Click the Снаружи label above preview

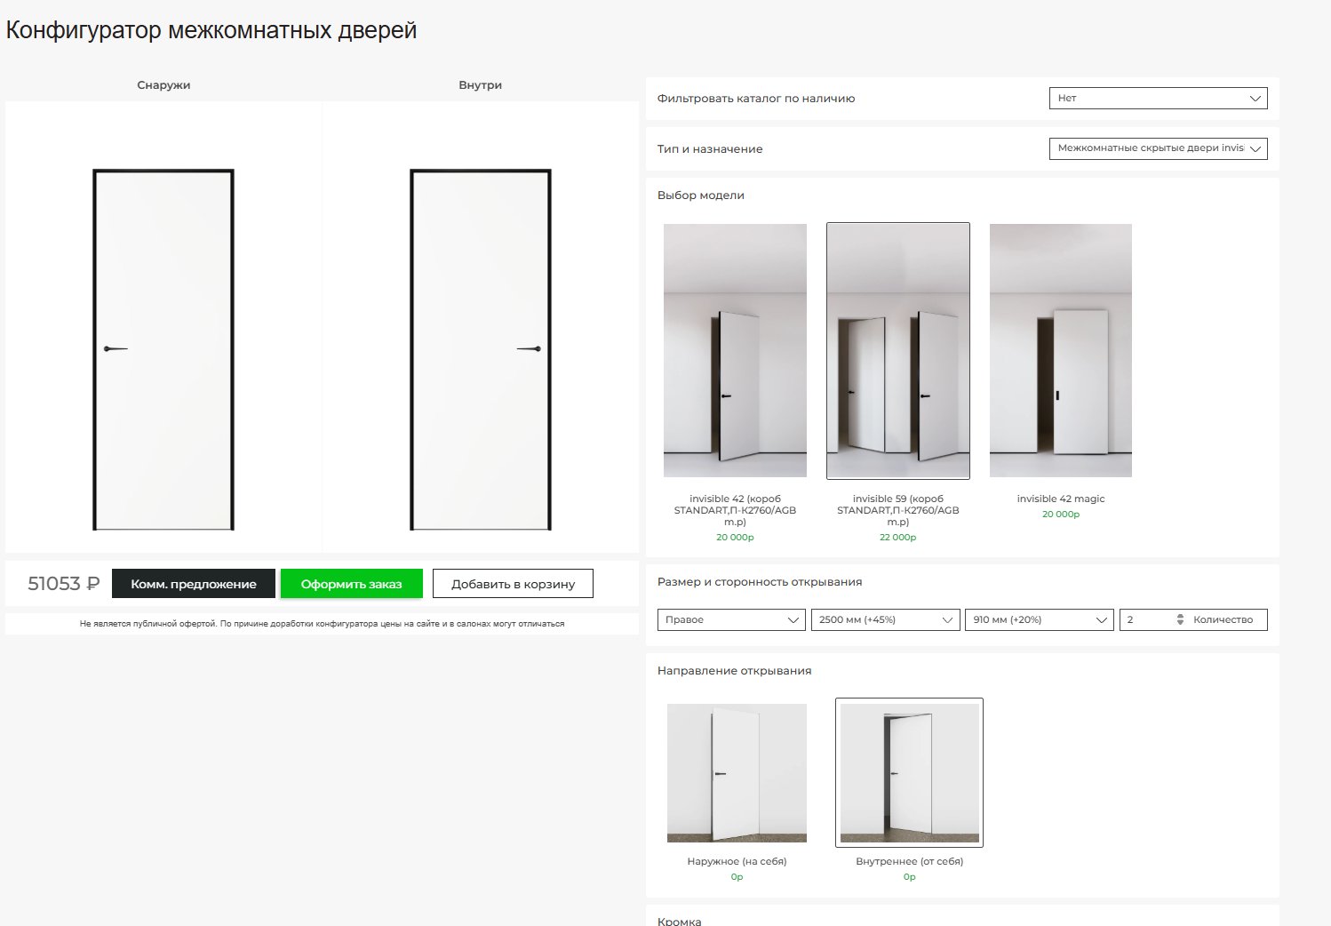pos(163,85)
